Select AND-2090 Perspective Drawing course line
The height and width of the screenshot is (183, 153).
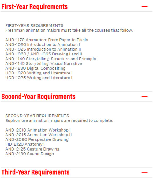point(37,139)
